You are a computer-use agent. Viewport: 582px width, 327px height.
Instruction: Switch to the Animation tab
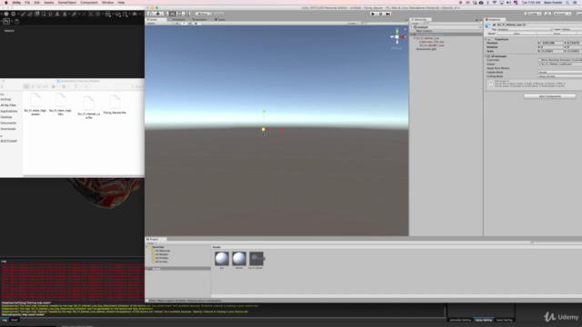click(177, 20)
